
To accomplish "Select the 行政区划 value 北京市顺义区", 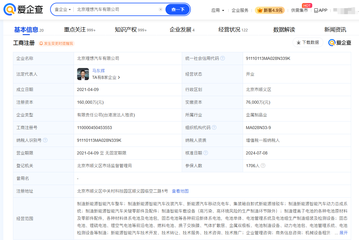I will 258,89.
